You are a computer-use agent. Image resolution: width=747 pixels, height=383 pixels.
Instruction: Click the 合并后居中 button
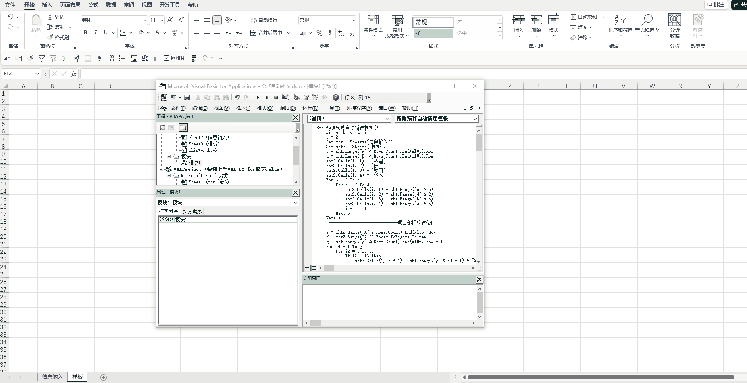(267, 33)
